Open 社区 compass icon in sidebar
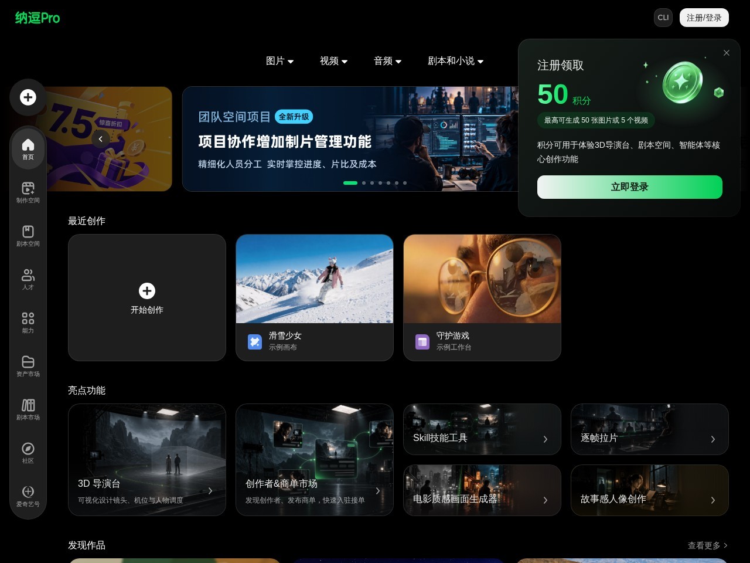 point(28,453)
